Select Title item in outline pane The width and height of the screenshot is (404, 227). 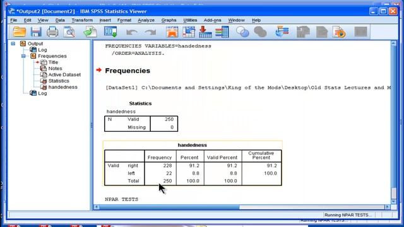pyautogui.click(x=53, y=62)
